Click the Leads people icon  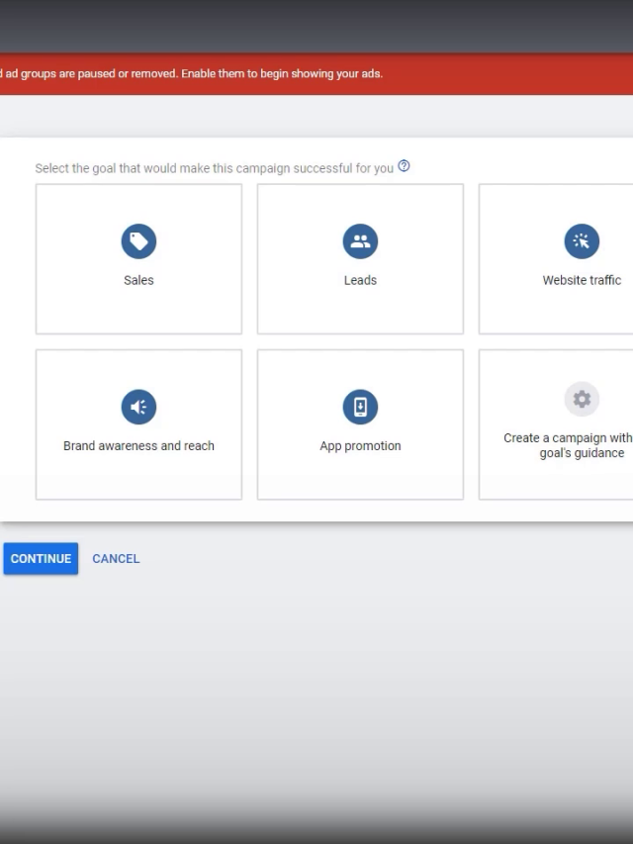point(360,240)
